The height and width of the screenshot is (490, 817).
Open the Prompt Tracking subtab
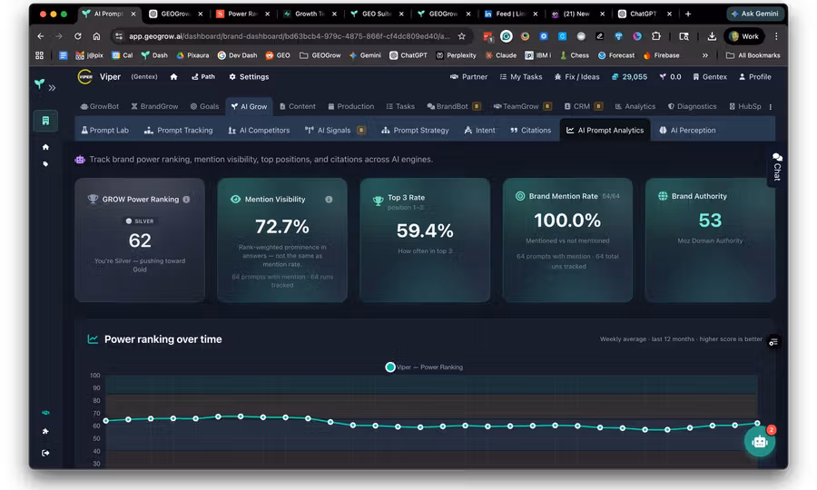point(178,130)
